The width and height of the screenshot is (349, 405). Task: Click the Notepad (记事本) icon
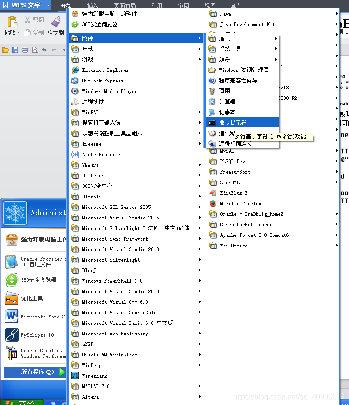click(212, 112)
